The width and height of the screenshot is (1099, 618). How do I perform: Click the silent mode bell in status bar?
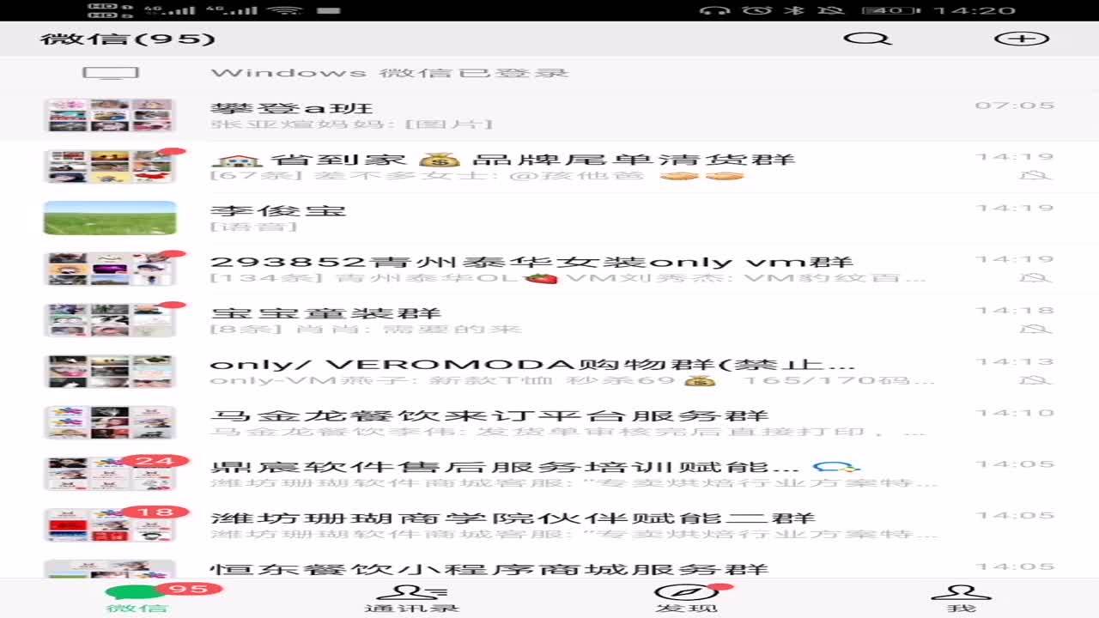pyautogui.click(x=831, y=10)
